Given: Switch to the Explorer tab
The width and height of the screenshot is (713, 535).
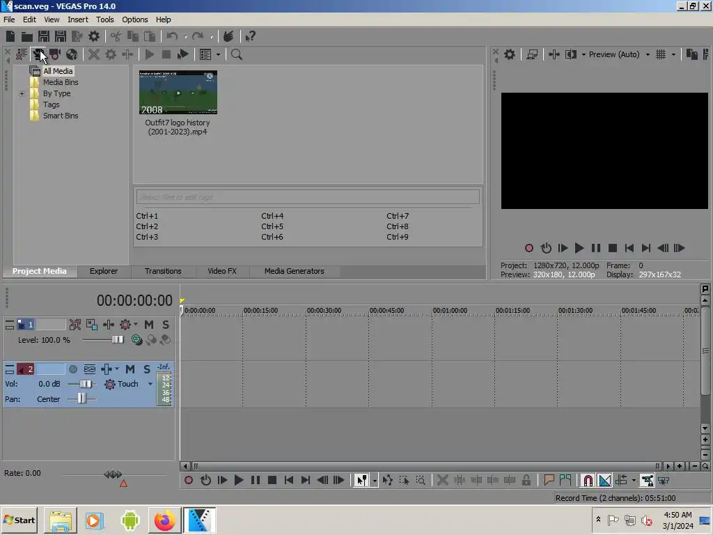Looking at the screenshot, I should coord(104,271).
